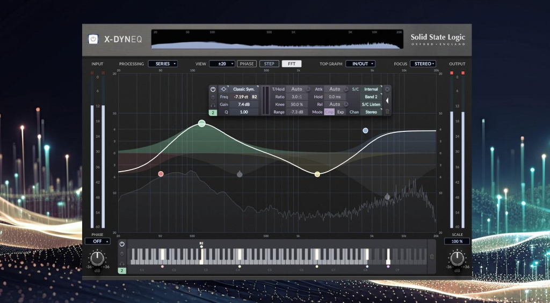The height and width of the screenshot is (303, 550).
Task: Click the top spectrum overview graph
Action: 277,39
